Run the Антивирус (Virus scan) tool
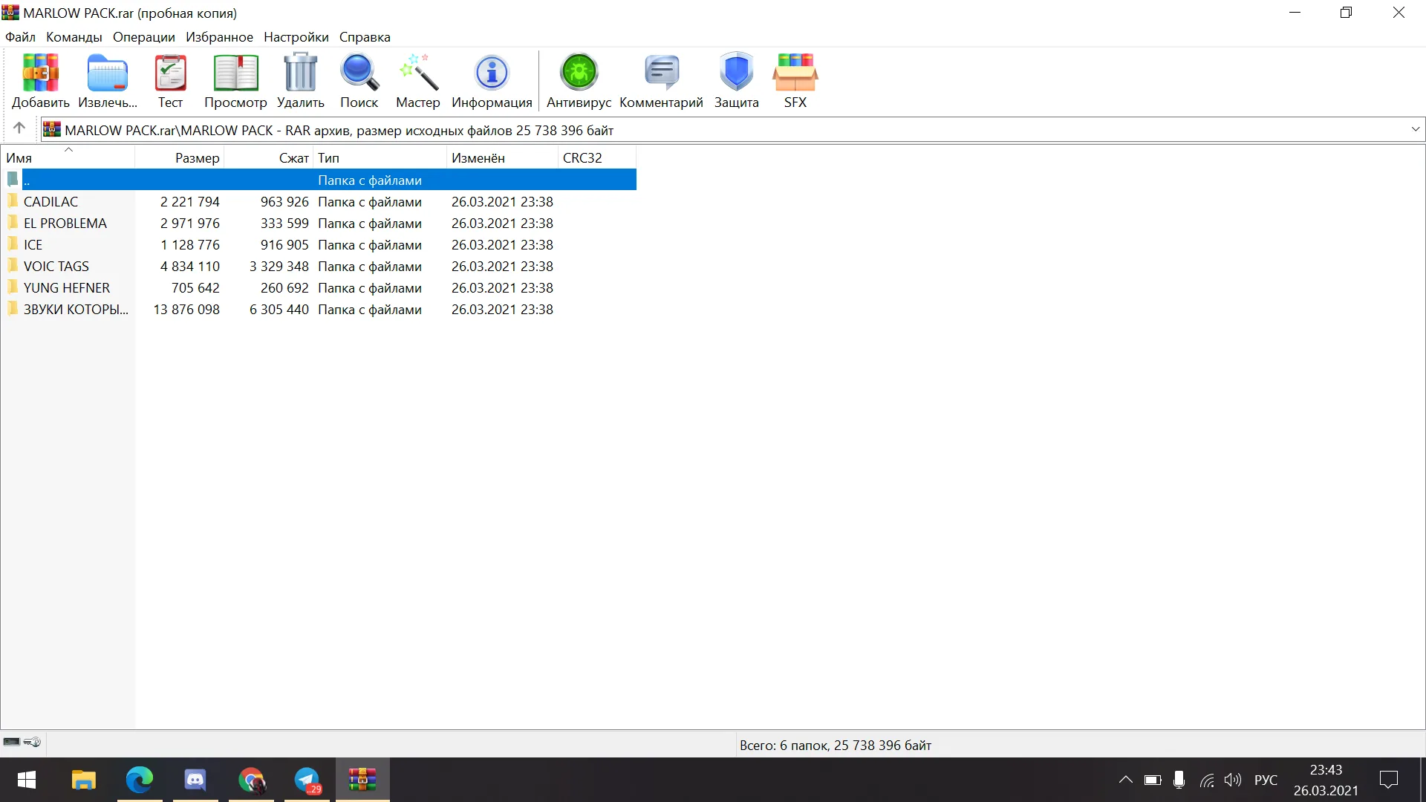The width and height of the screenshot is (1426, 802). (x=579, y=80)
